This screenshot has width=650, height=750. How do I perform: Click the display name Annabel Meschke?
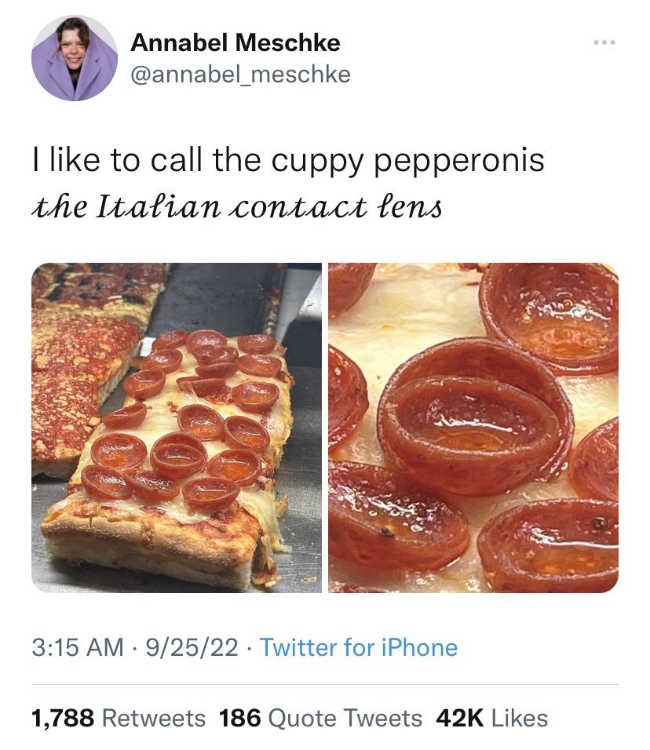[x=235, y=42]
